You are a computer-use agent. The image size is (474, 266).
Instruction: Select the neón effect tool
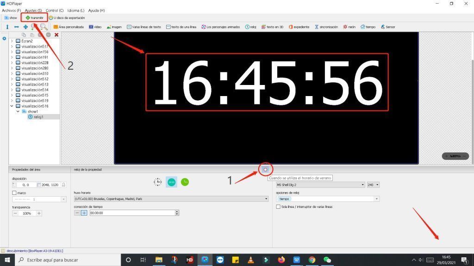click(x=349, y=27)
